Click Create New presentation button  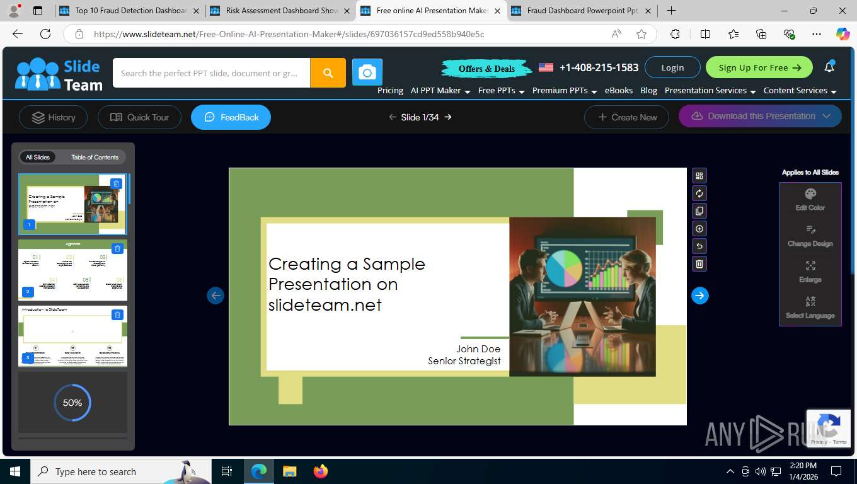626,117
